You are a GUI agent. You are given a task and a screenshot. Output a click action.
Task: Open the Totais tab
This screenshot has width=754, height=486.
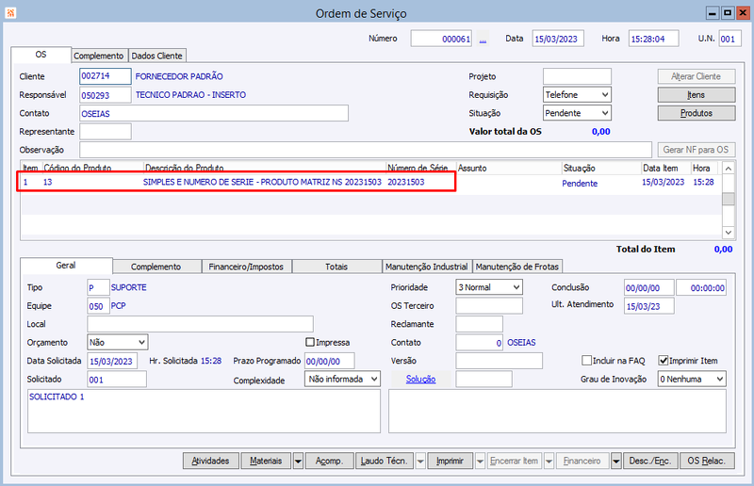336,267
